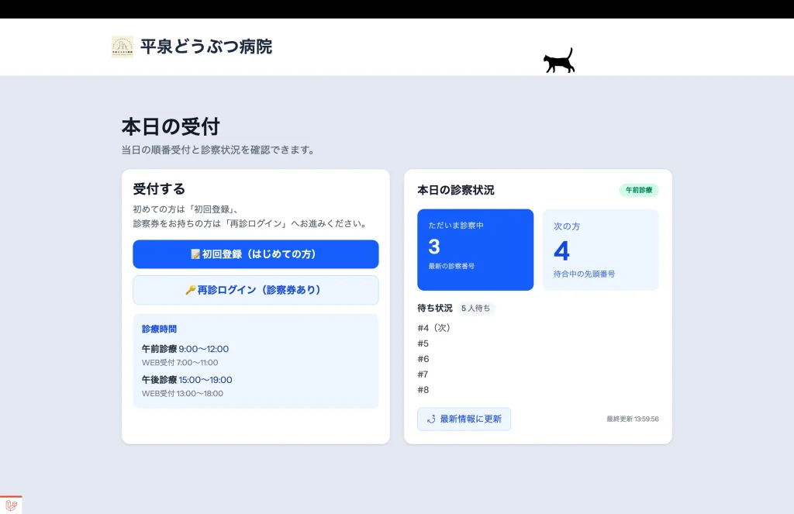Click the key icon on 再診ログイン button
This screenshot has width=794, height=514.
tap(190, 290)
